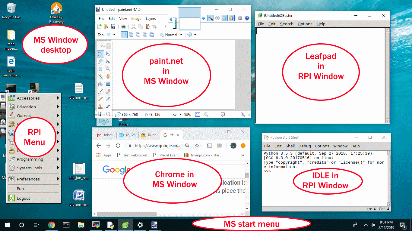The height and width of the screenshot is (231, 412).
Task: Click zoom-to-window icon in paint.net status bar
Action: pos(198,115)
